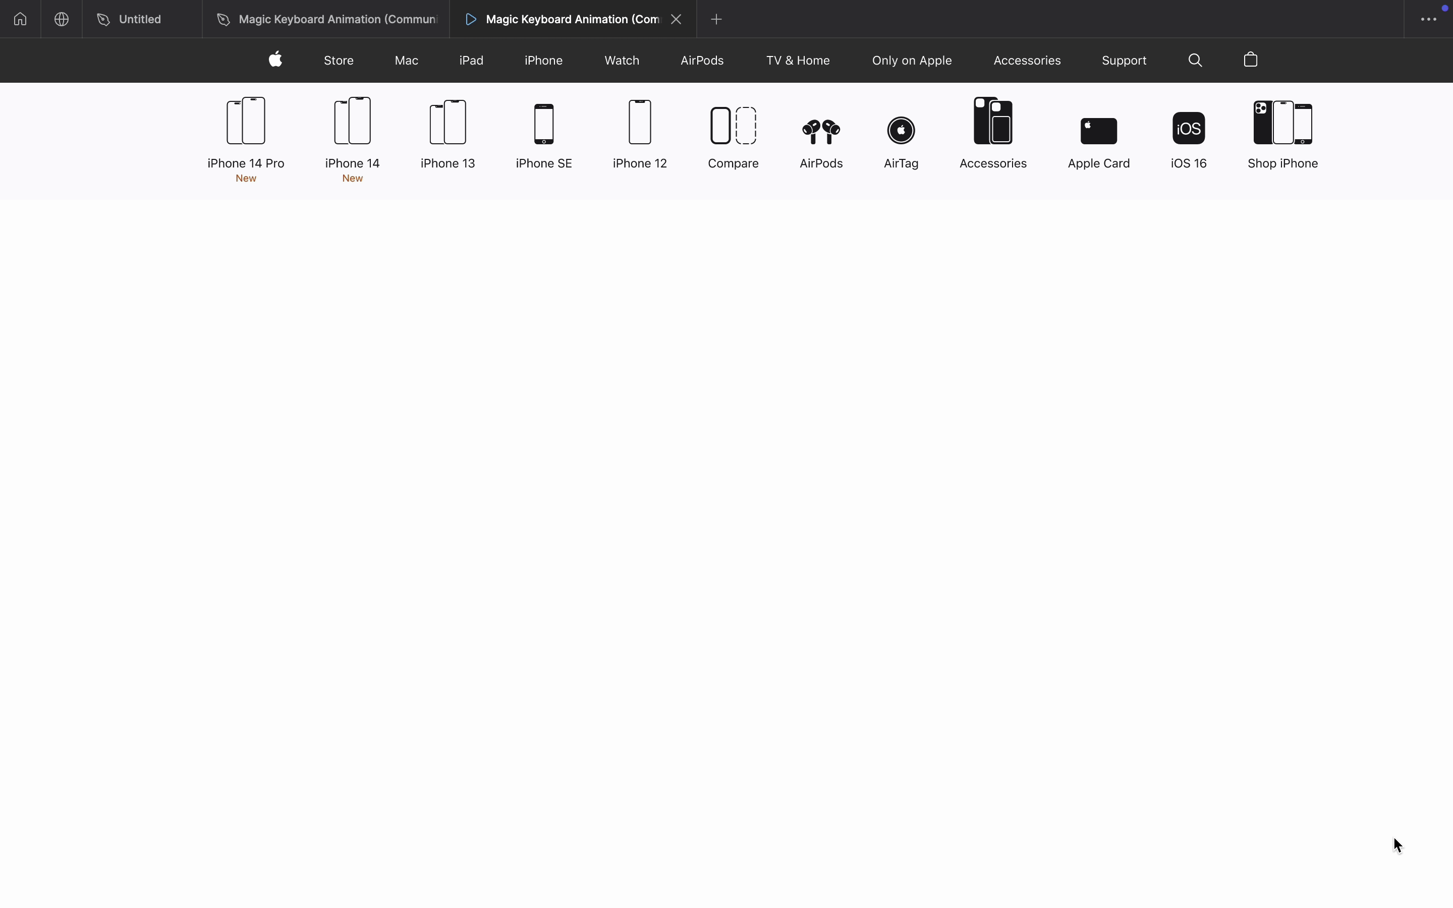Close the Magic Keyboard Animation prototype tab
The height and width of the screenshot is (908, 1453).
tap(676, 19)
